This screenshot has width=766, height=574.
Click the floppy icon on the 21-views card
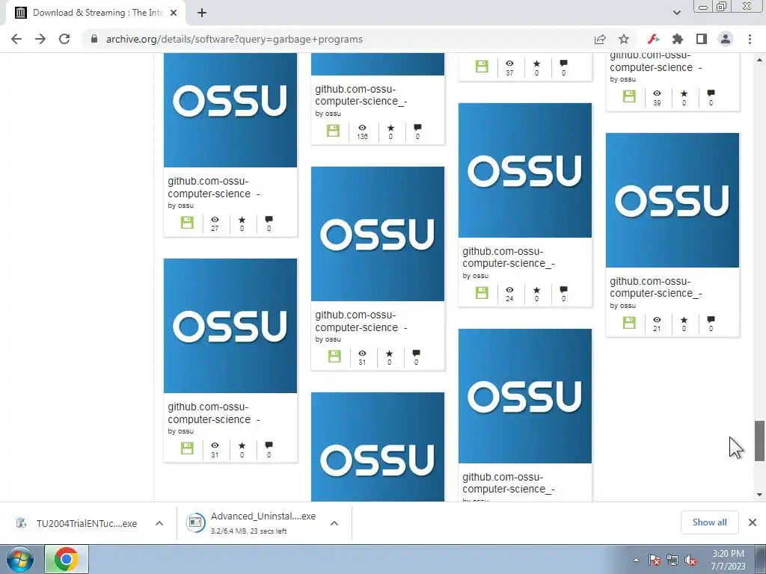pos(629,323)
